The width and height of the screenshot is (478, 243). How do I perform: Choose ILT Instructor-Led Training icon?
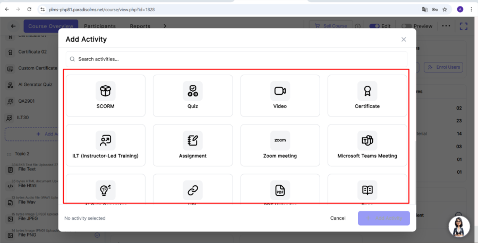106,140
